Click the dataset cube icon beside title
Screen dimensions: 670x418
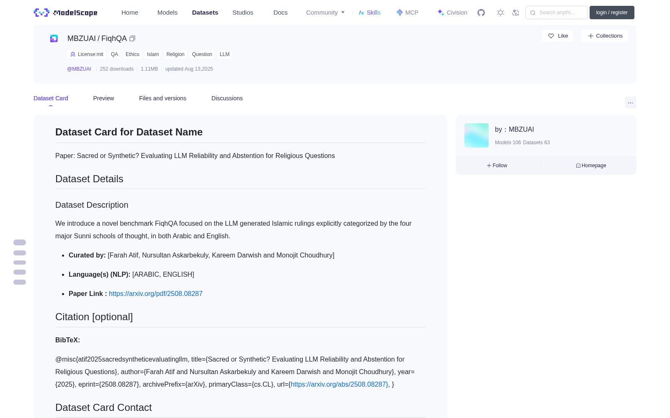point(54,38)
